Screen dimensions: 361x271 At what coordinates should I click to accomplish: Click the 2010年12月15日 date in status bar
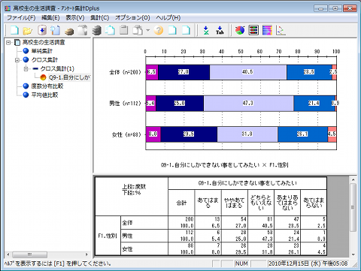pyautogui.click(x=308, y=263)
